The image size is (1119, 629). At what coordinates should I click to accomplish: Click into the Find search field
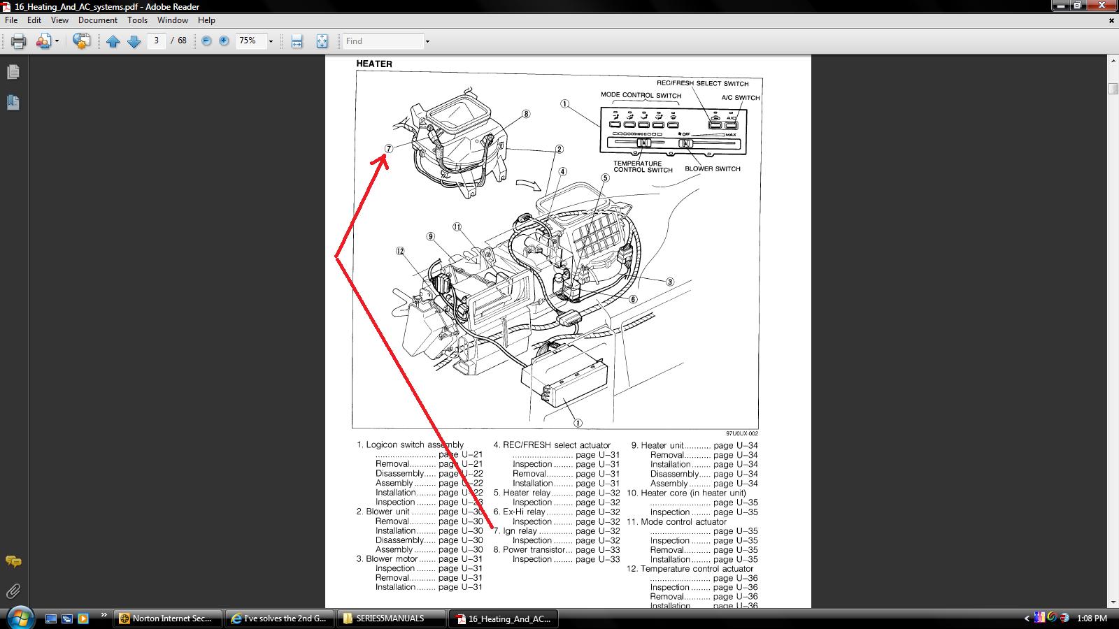point(383,41)
